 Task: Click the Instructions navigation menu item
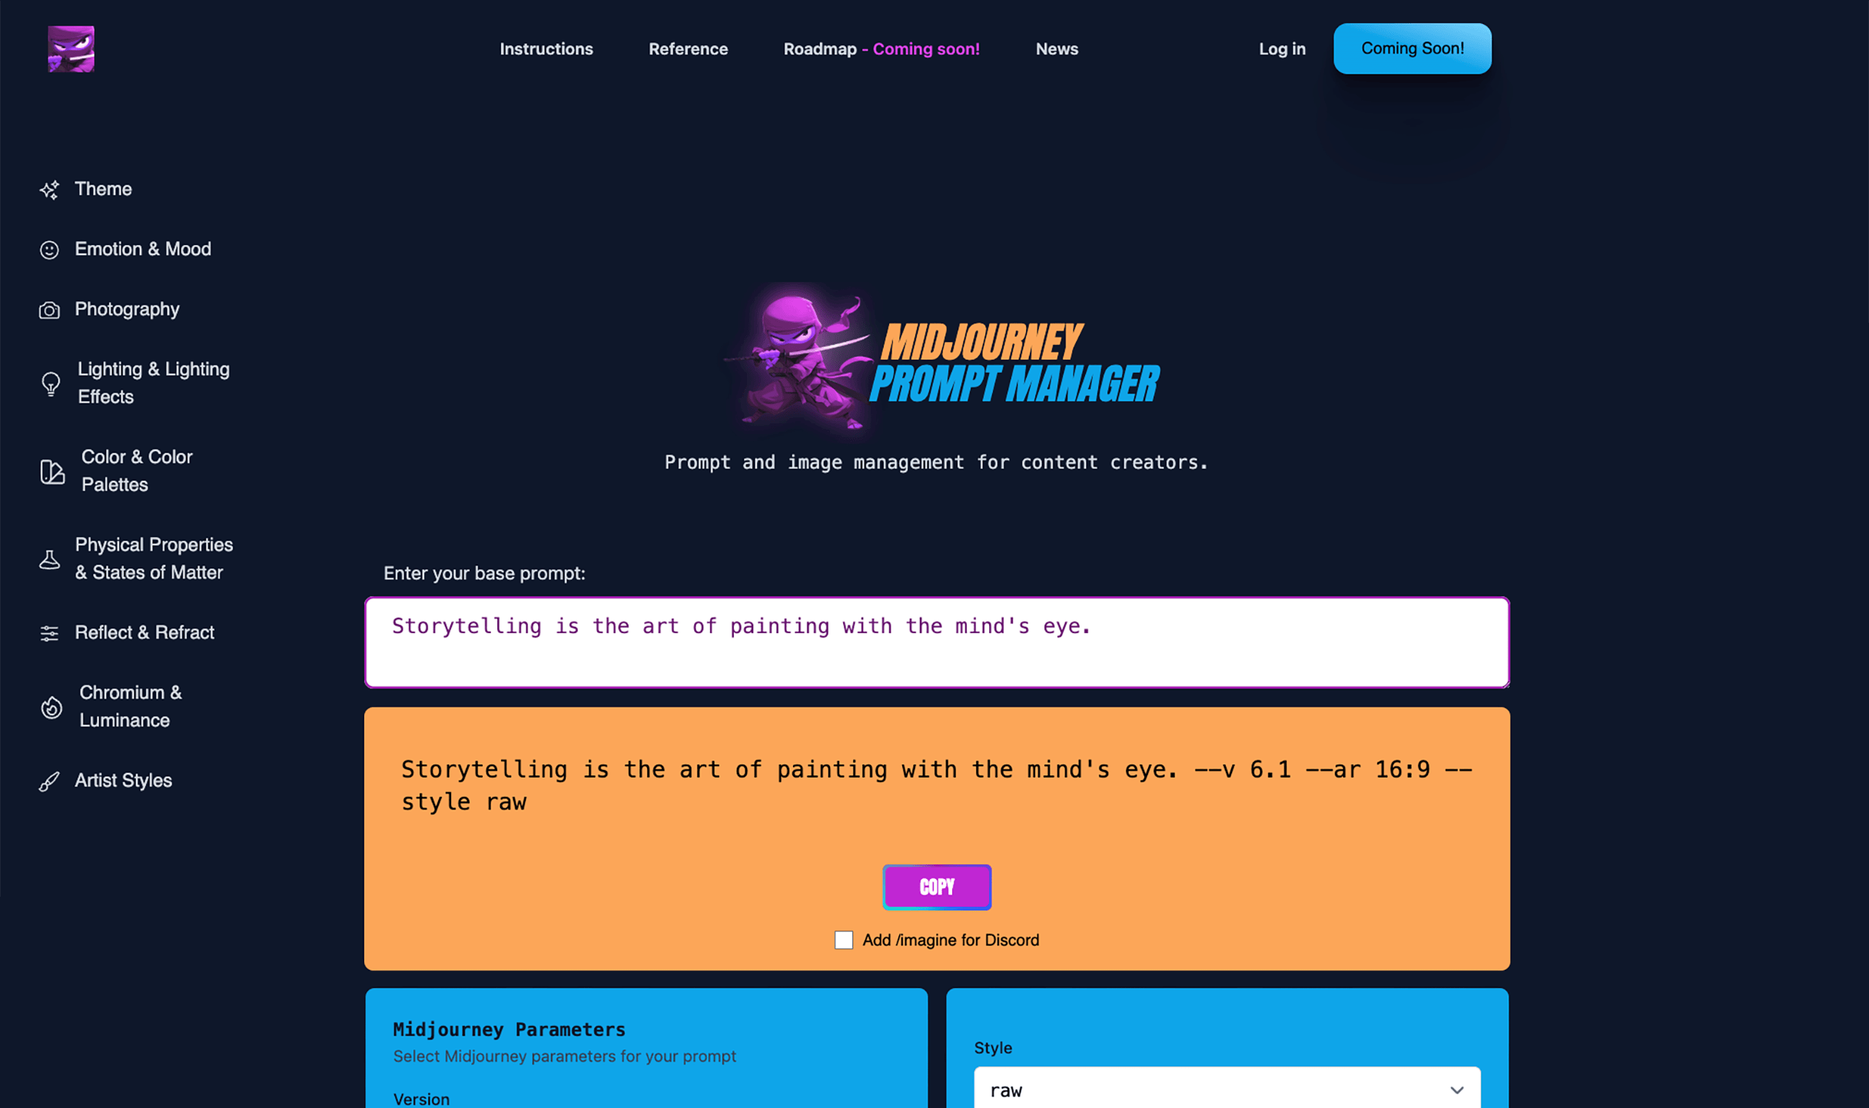(x=546, y=48)
